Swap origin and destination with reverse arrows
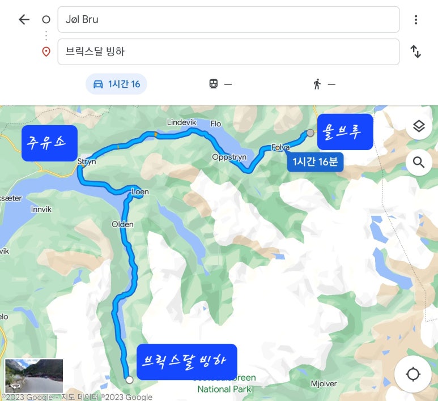Screen dimensions: 438x401 416,52
